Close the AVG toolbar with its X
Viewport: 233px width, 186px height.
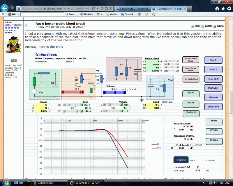pyautogui.click(x=3, y=14)
